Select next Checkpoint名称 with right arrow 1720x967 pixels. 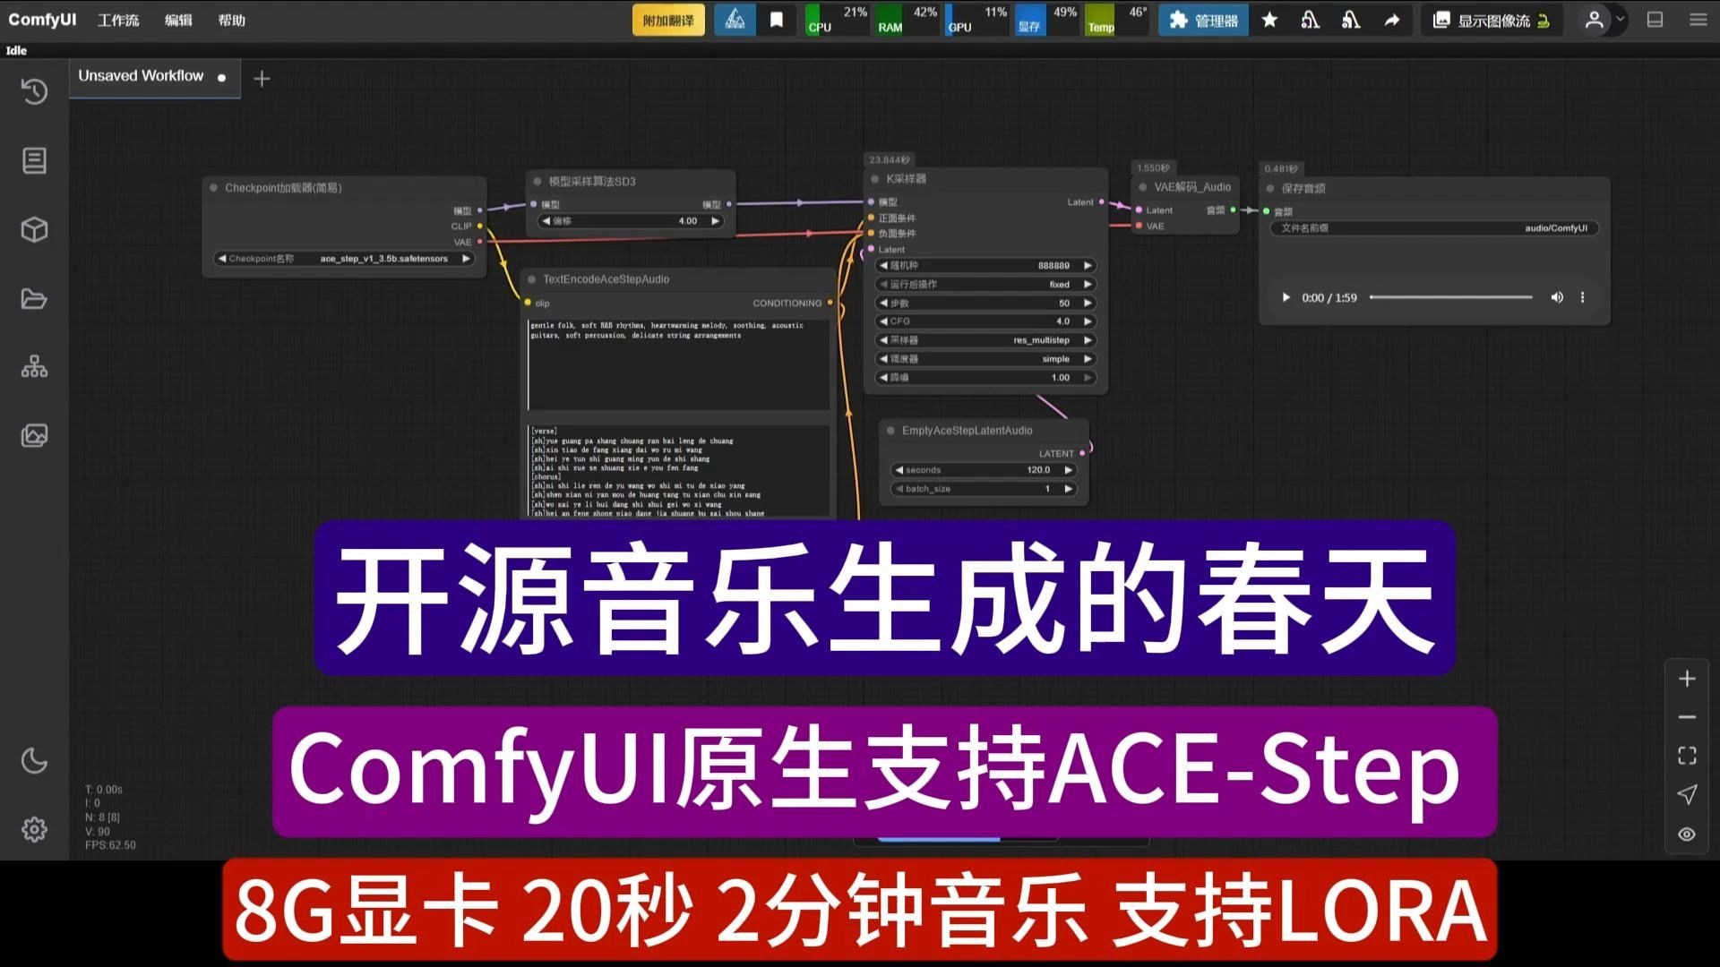coord(466,259)
